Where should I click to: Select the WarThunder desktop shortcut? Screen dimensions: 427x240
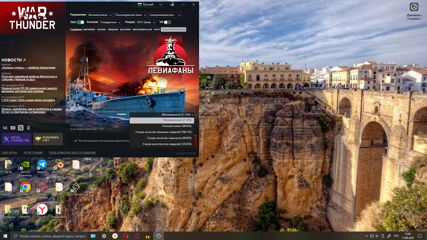[x=76, y=189]
